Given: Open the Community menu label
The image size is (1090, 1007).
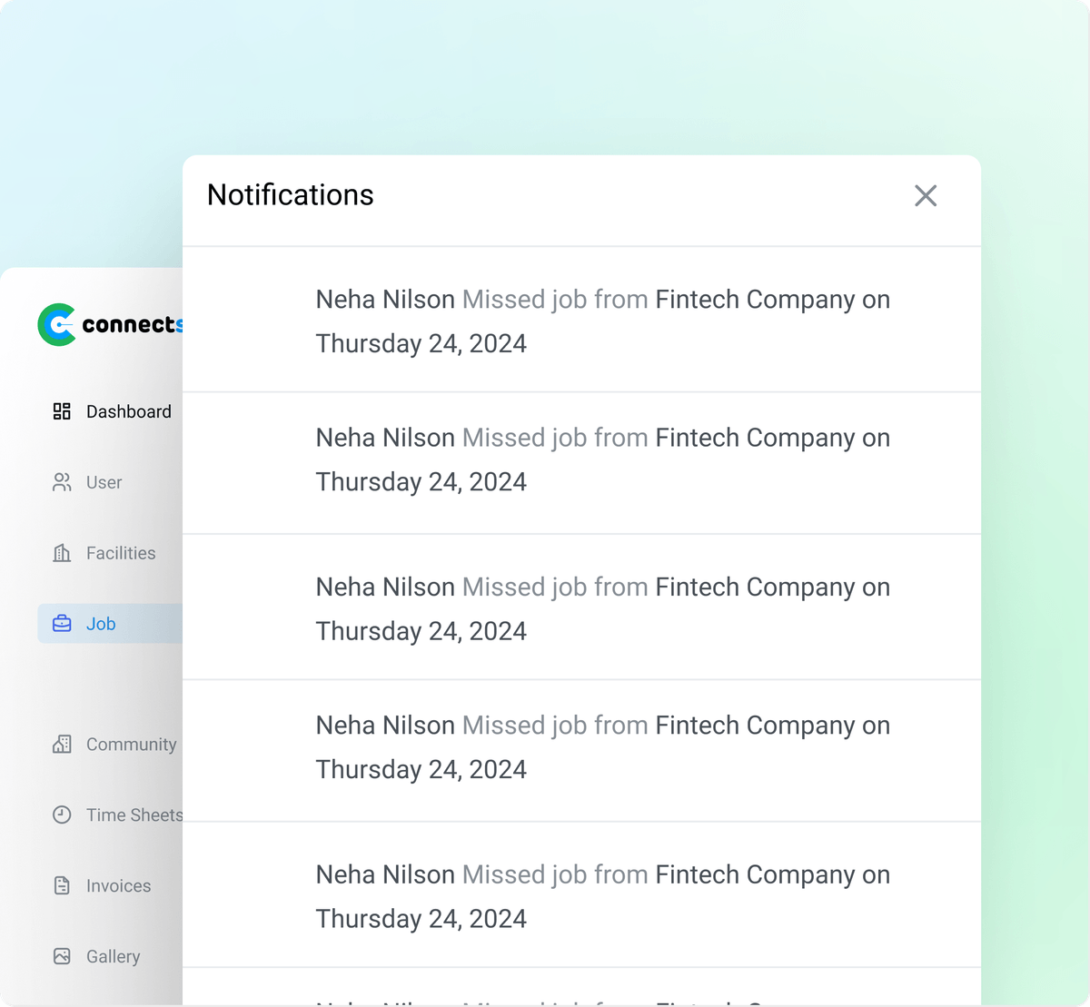Looking at the screenshot, I should (x=132, y=744).
